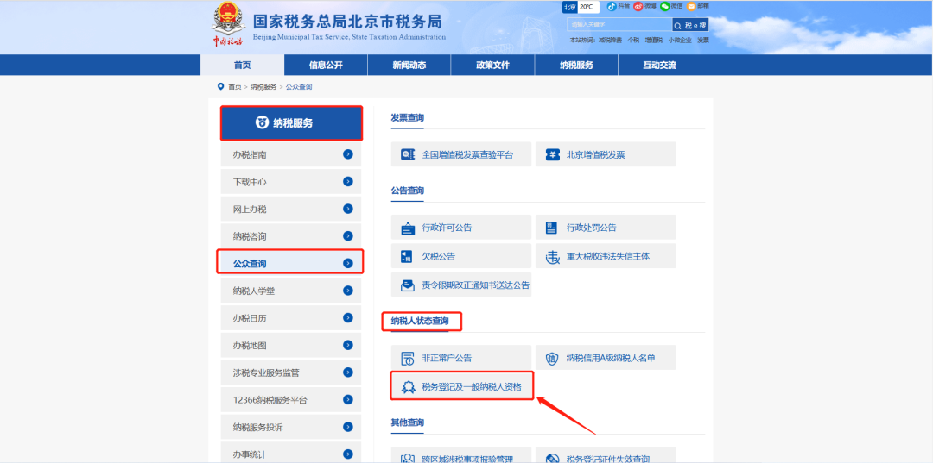Open the 纳税服务 nav tab
This screenshot has width=933, height=463.
[576, 66]
